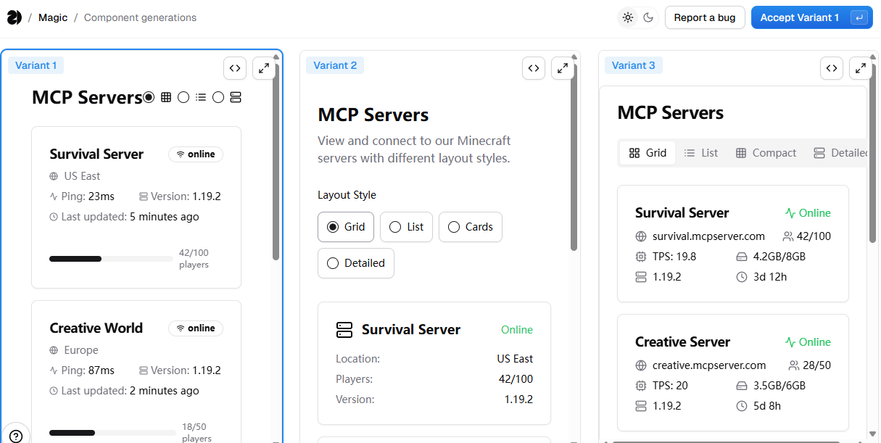Open the Magic breadcrumb link
The width and height of the screenshot is (881, 443).
53,17
